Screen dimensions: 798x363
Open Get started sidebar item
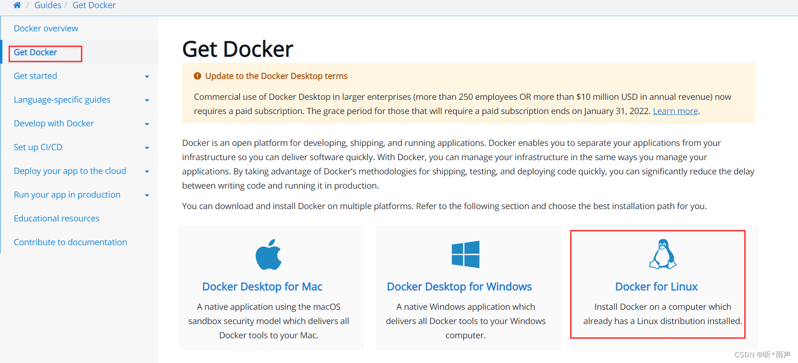click(35, 76)
